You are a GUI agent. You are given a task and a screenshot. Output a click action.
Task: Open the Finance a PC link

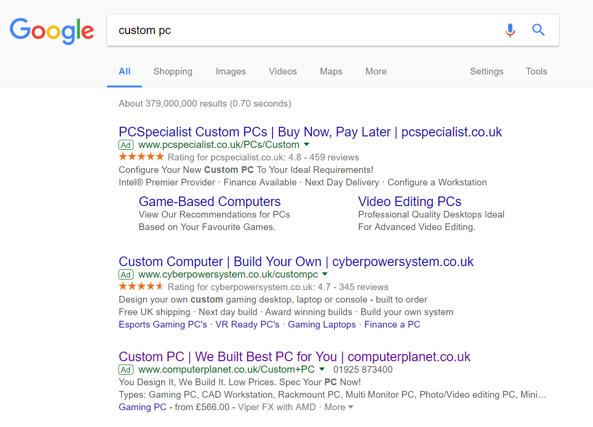tap(392, 324)
